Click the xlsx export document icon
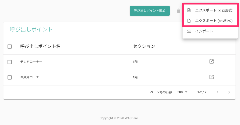Image resolution: width=240 pixels, height=125 pixels. pos(189,10)
